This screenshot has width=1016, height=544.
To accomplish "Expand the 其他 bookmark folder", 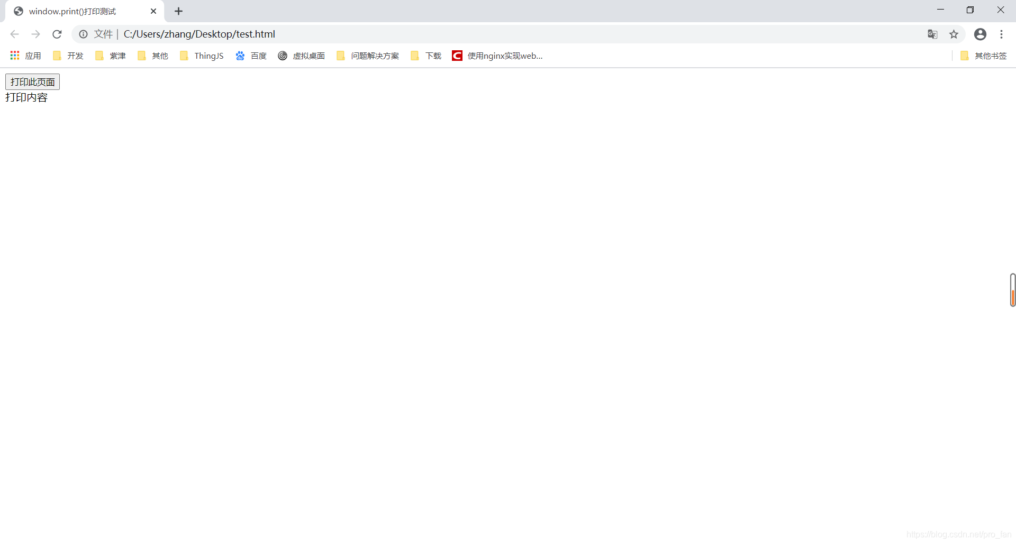I will coord(153,56).
